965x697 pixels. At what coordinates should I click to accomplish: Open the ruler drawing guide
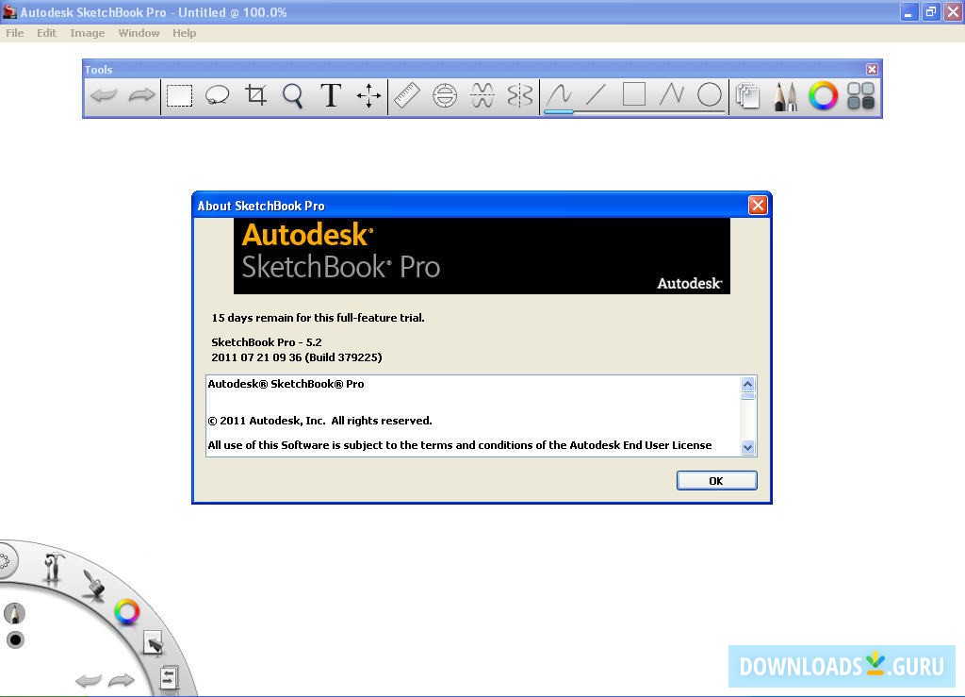point(406,95)
